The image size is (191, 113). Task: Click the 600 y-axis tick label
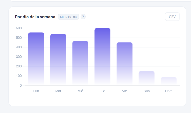click(x=19, y=28)
